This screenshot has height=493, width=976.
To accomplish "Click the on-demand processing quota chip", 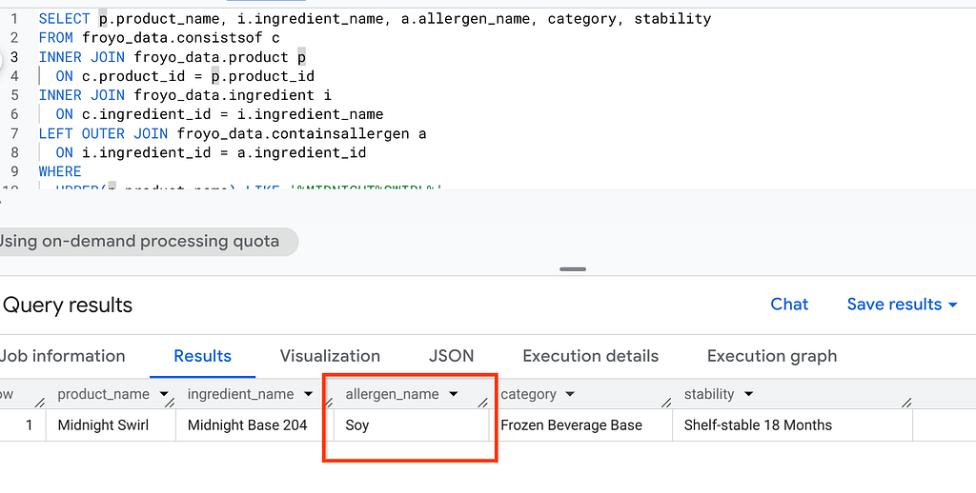I will point(148,241).
